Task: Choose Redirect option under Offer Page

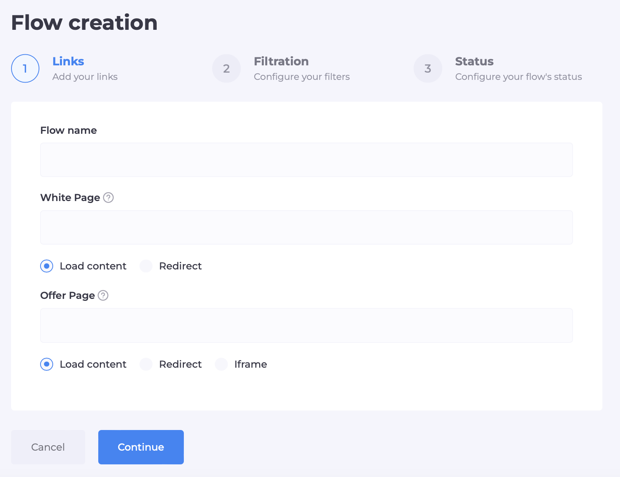Action: (x=146, y=364)
